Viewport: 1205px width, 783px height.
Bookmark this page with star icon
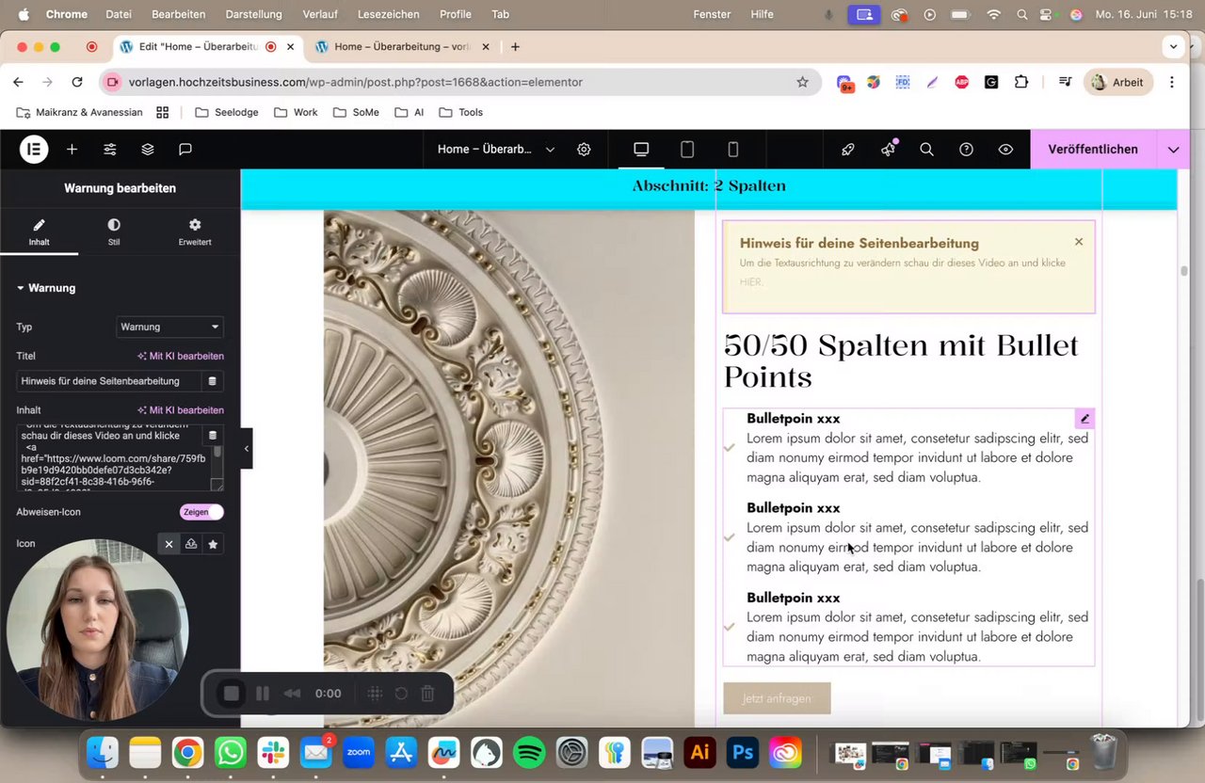pyautogui.click(x=802, y=82)
